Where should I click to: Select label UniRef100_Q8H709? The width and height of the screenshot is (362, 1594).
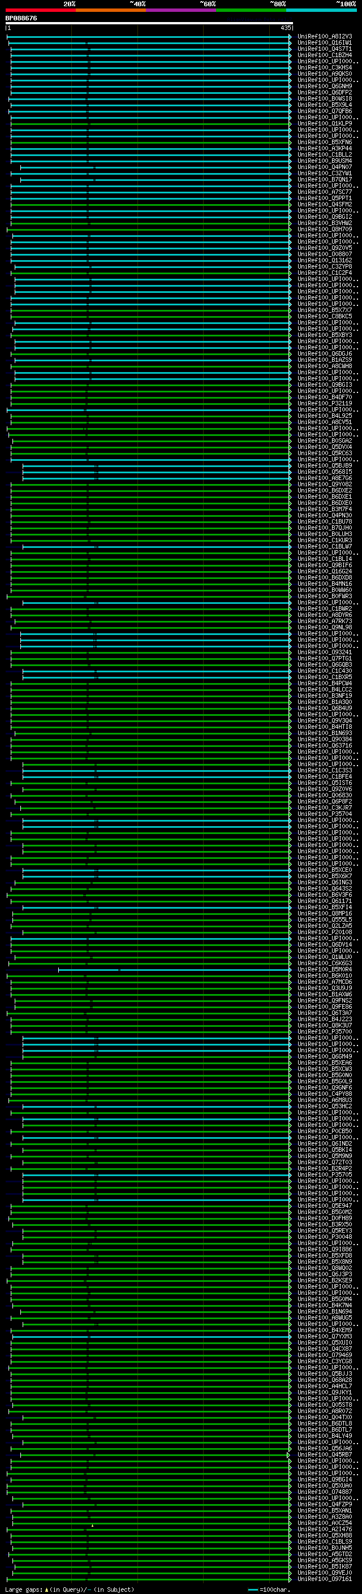pyautogui.click(x=325, y=229)
